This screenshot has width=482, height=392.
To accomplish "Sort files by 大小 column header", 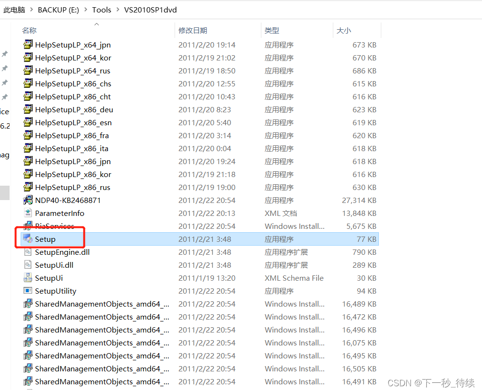I will click(x=344, y=30).
